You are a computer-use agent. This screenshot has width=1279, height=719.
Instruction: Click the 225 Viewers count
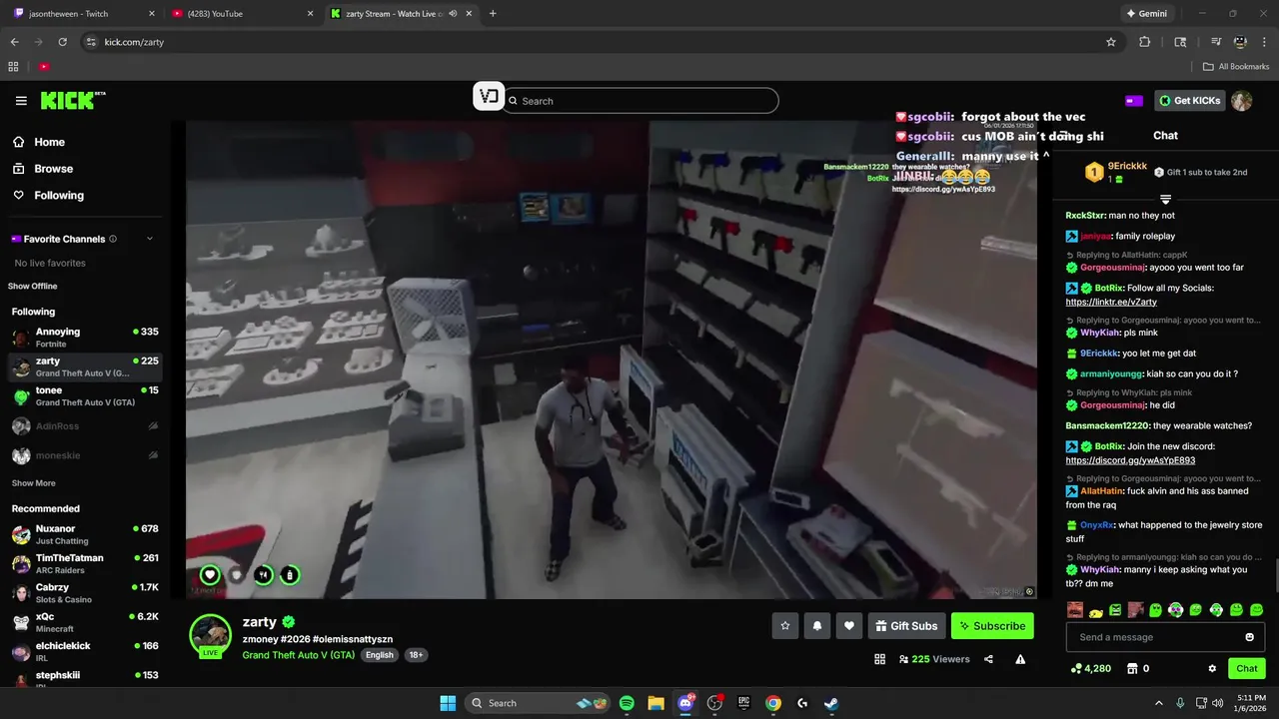point(934,659)
